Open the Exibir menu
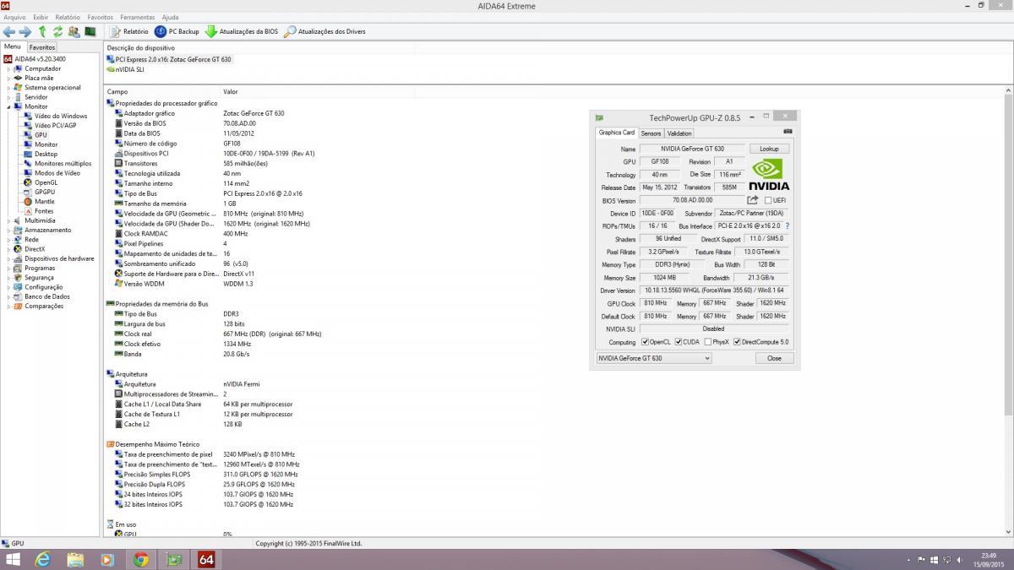This screenshot has height=570, width=1014. [x=41, y=17]
